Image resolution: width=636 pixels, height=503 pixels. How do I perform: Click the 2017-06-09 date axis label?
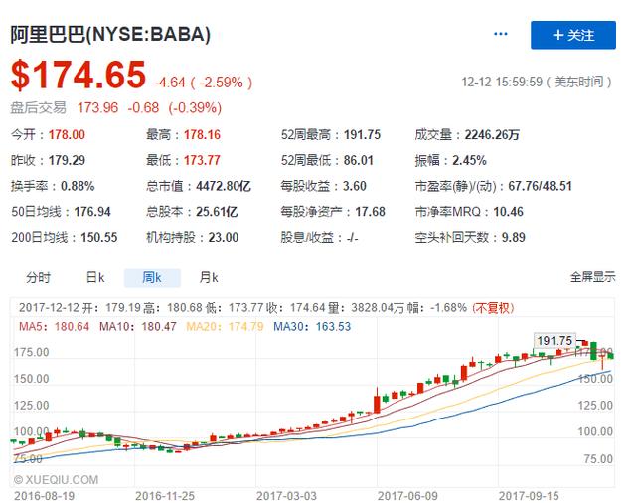click(407, 496)
